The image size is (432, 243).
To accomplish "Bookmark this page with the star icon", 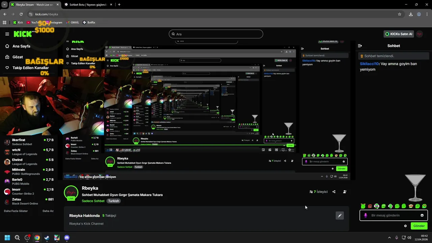I will point(400,14).
